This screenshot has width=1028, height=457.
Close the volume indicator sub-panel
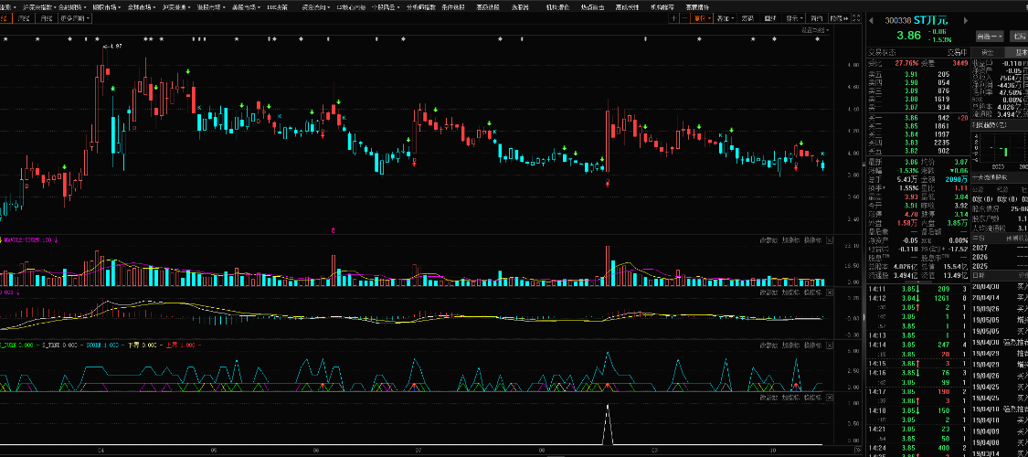(x=830, y=240)
